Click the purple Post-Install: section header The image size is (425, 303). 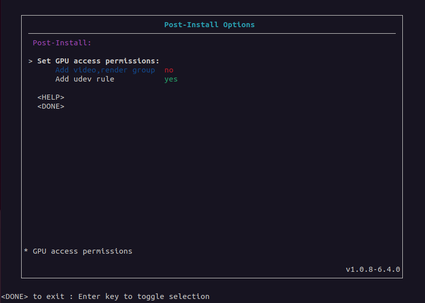(62, 43)
